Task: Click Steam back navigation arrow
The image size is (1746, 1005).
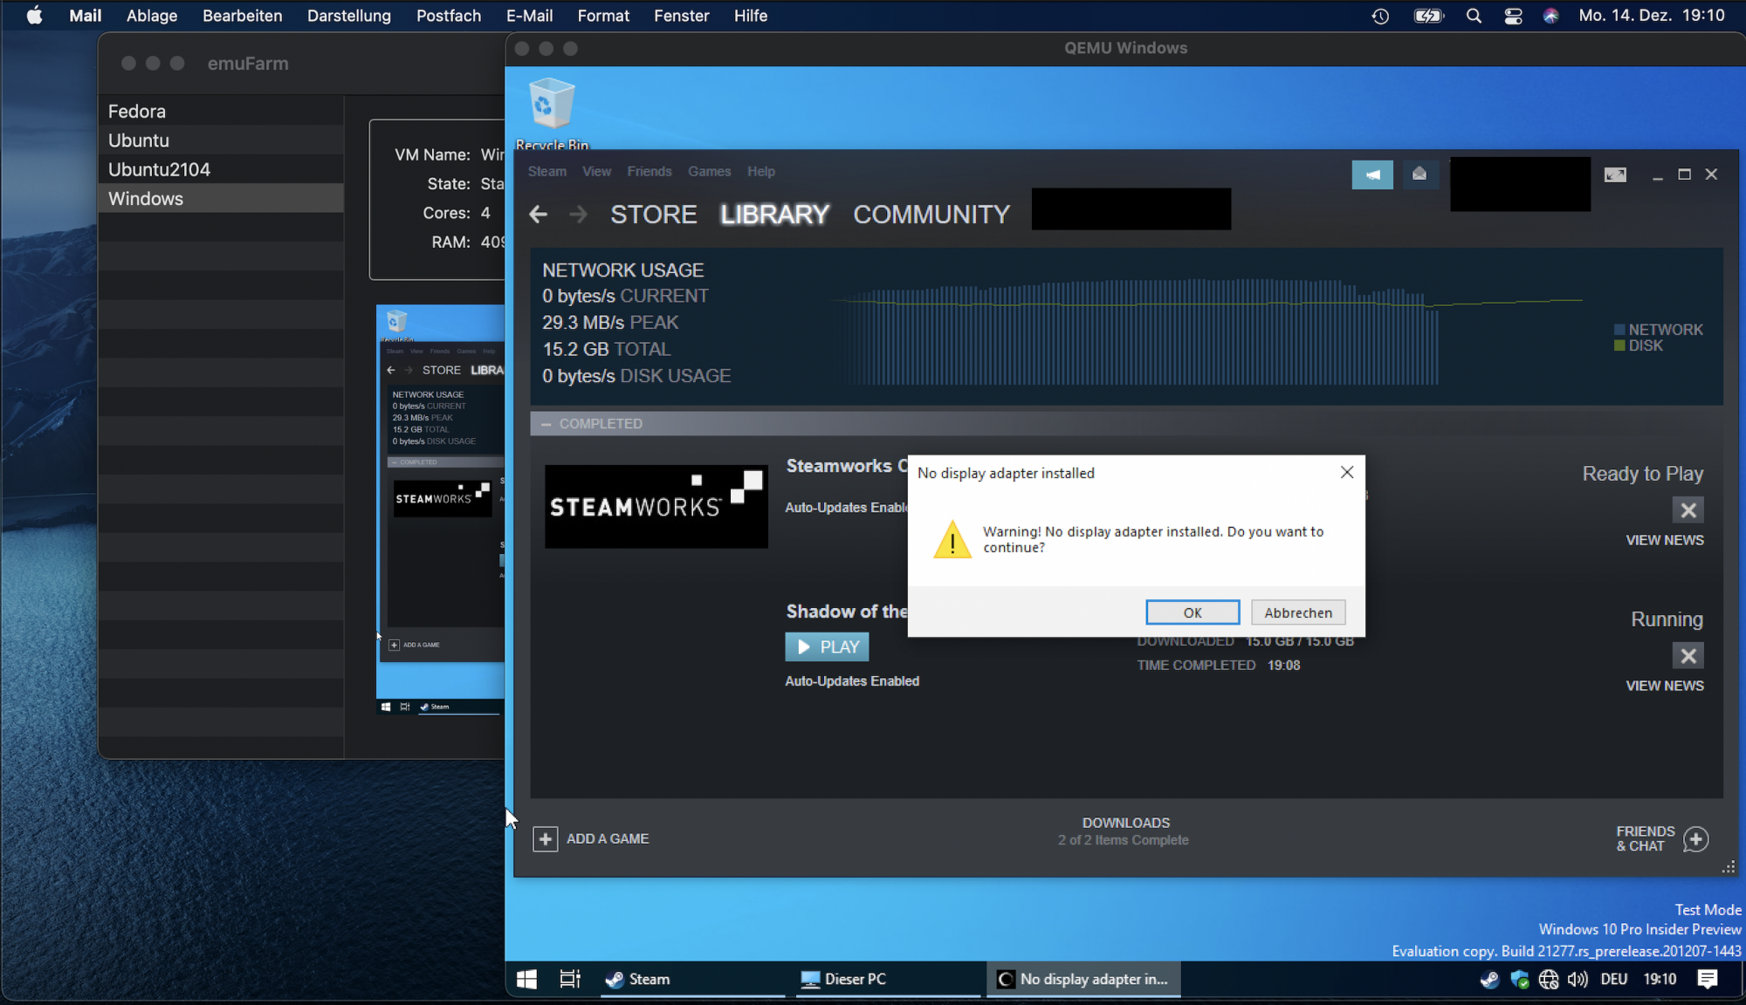Action: click(x=539, y=215)
